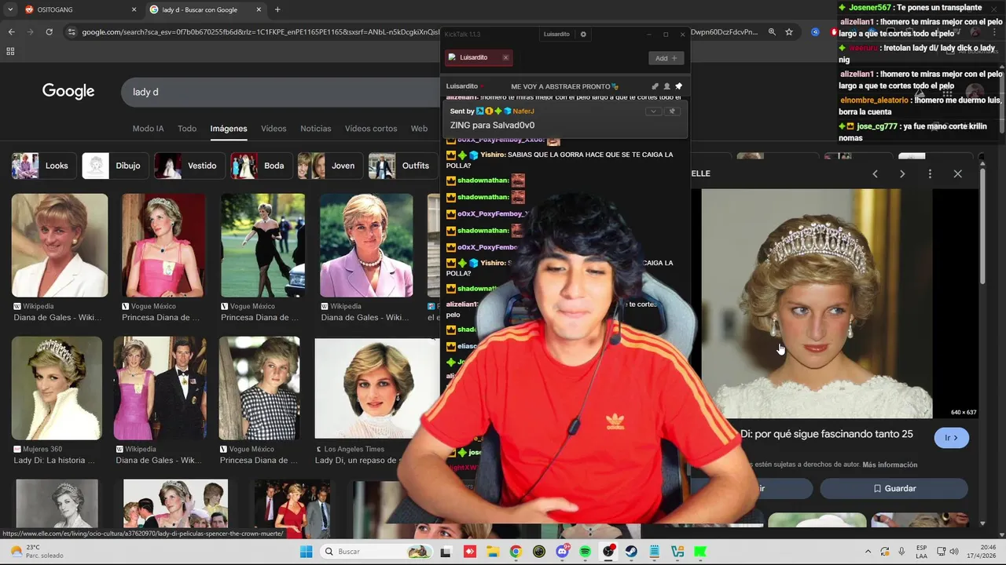Select the Dibujo filter chip
1006x565 pixels.
point(115,166)
